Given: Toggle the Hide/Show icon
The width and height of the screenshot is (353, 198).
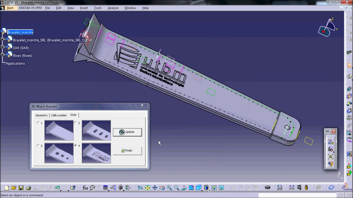Looking at the screenshot, I should tap(214, 188).
